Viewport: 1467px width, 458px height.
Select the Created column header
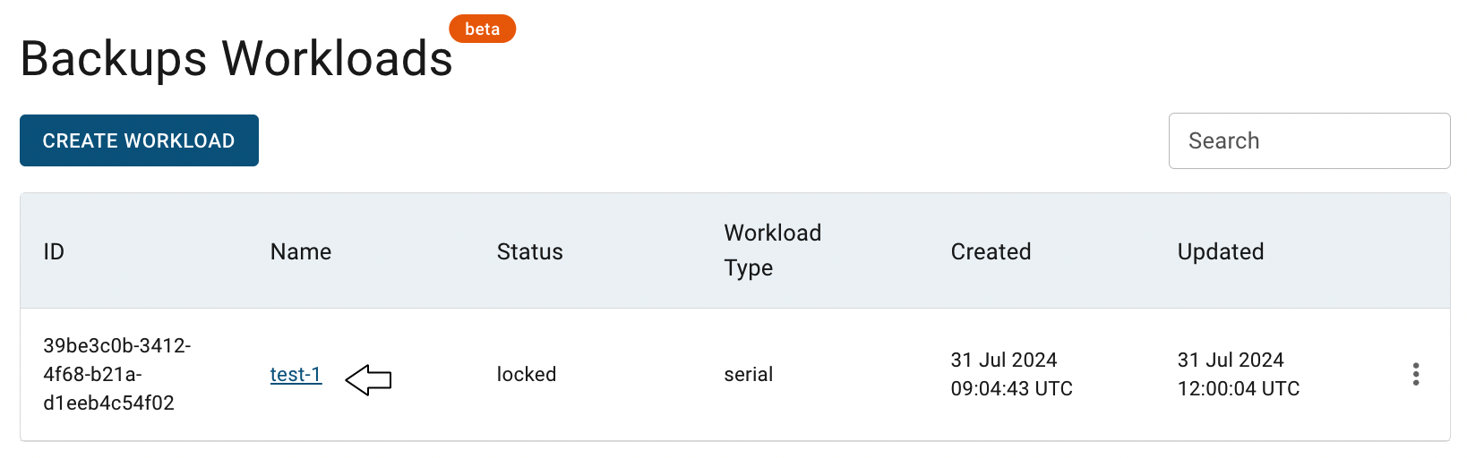click(x=991, y=251)
